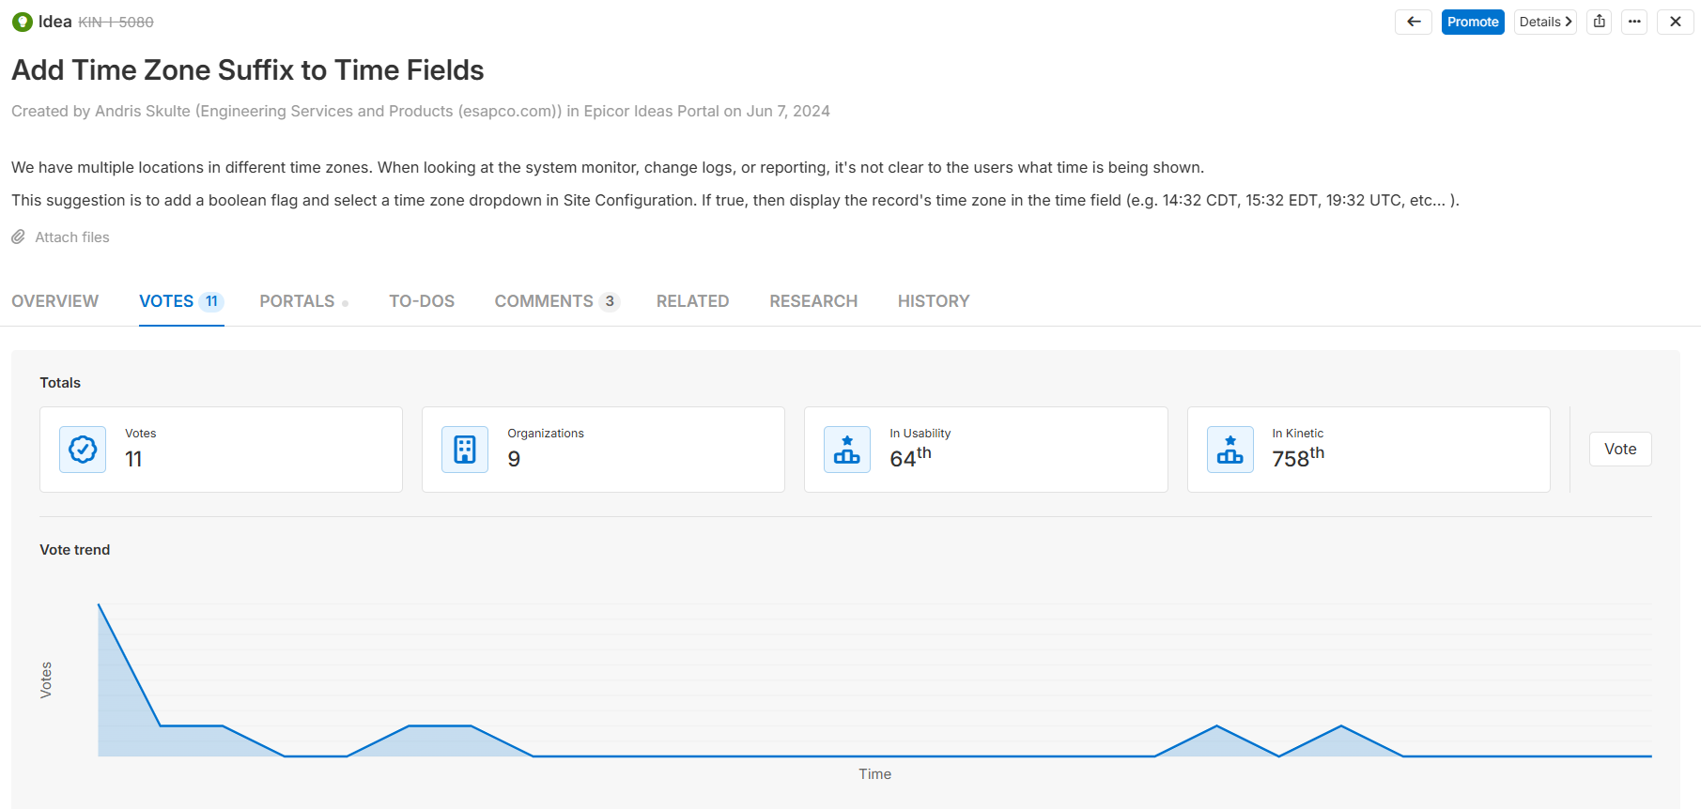
Task: Select the Votes tab
Action: [181, 301]
